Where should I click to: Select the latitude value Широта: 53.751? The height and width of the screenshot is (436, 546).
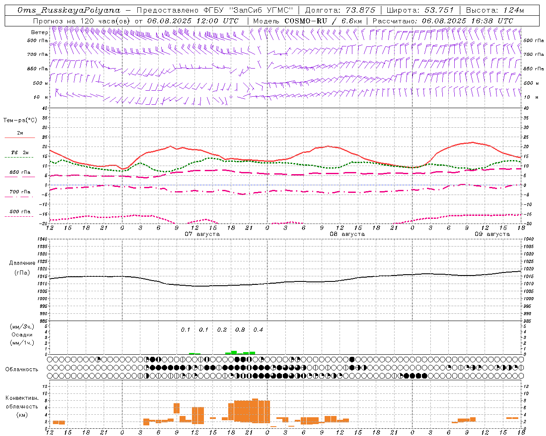(x=420, y=10)
